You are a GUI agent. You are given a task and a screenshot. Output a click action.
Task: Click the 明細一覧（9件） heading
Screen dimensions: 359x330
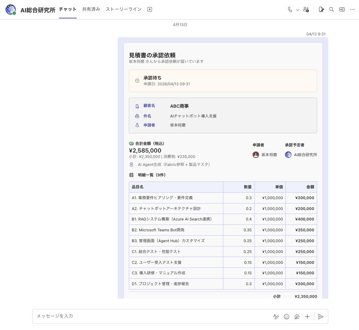click(152, 175)
